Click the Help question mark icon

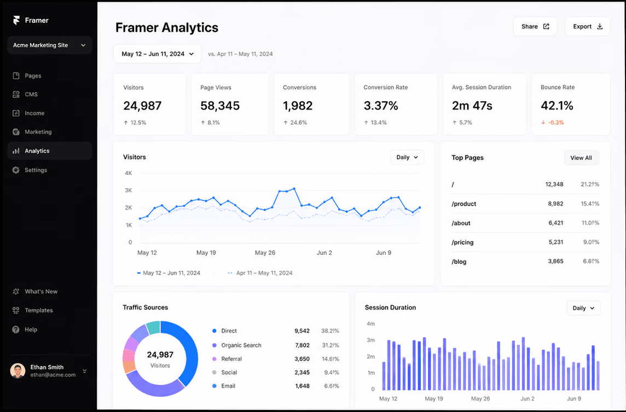pyautogui.click(x=16, y=329)
